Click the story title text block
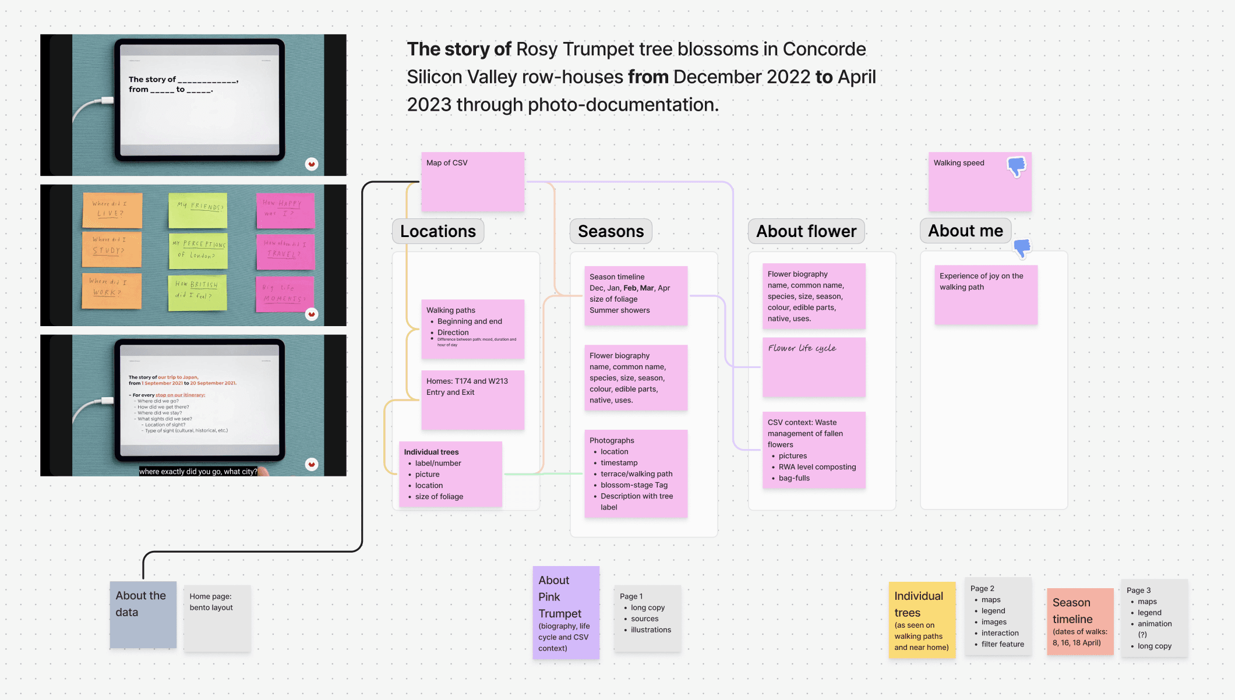The width and height of the screenshot is (1235, 700). 641,77
